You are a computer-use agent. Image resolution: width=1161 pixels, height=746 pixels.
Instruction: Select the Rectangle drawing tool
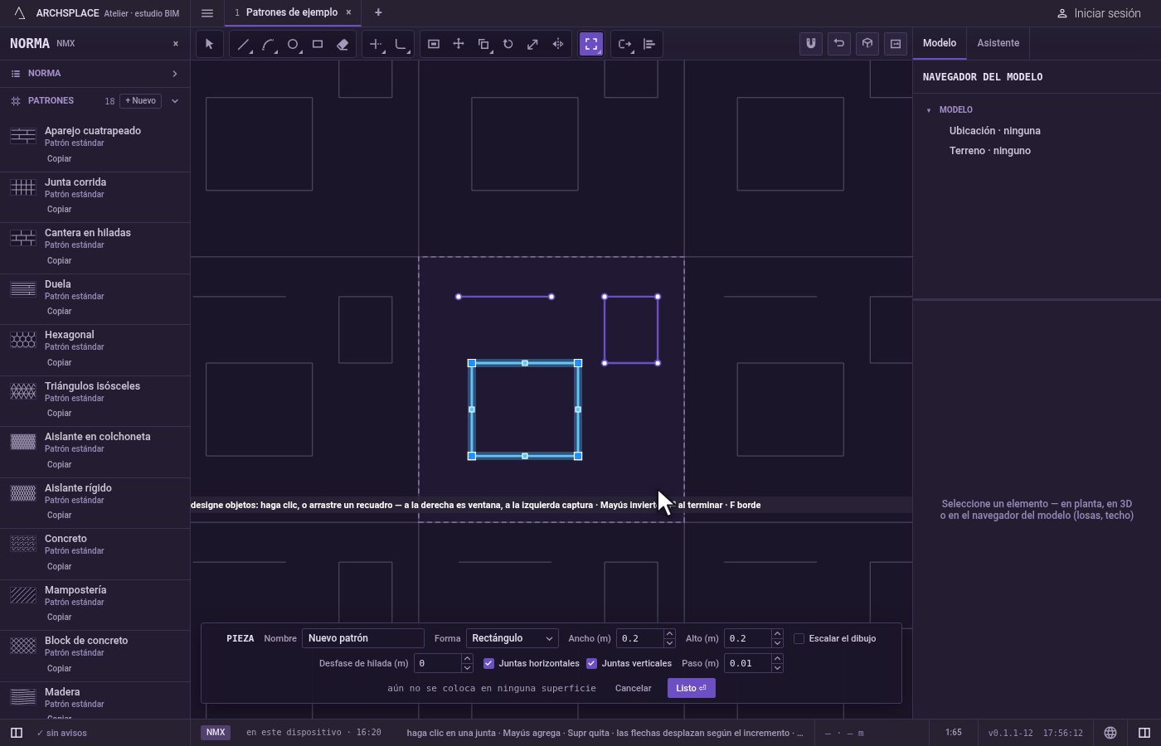coord(318,44)
